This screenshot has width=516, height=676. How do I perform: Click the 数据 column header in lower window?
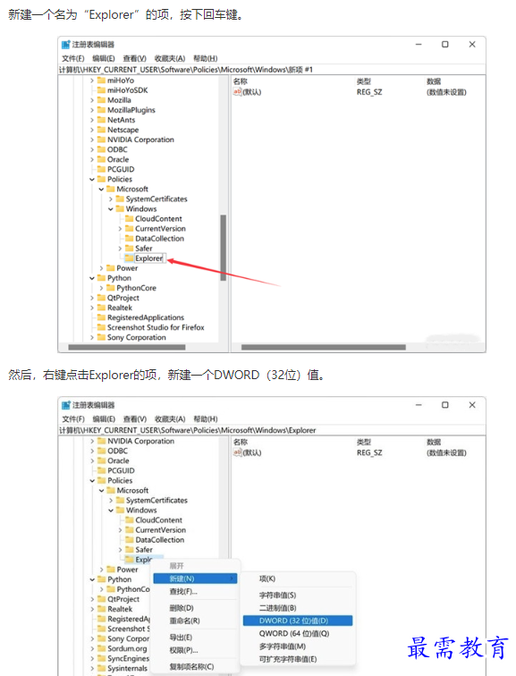(434, 443)
